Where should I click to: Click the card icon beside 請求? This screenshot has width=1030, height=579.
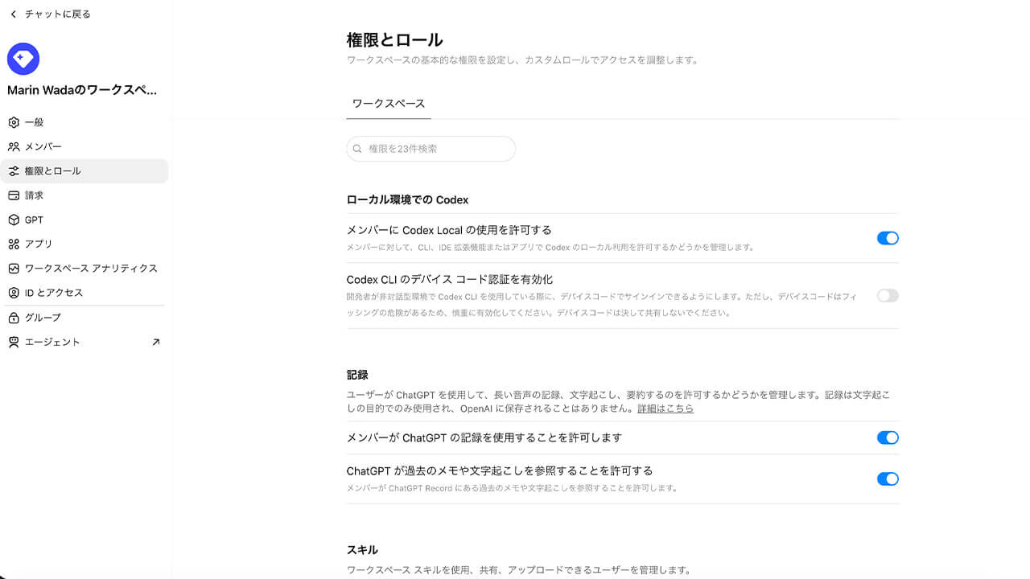pos(14,195)
